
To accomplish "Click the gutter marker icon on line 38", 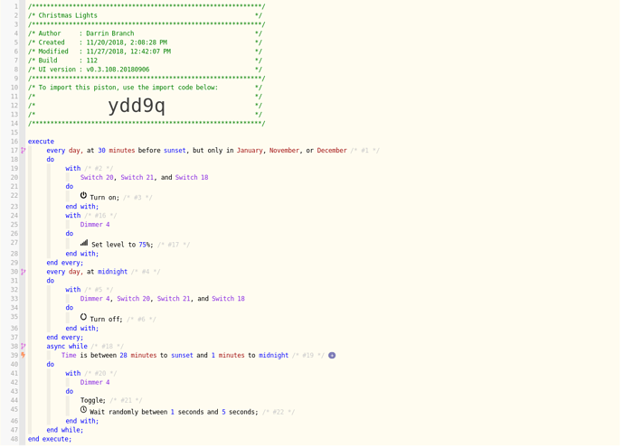I will pyautogui.click(x=24, y=346).
